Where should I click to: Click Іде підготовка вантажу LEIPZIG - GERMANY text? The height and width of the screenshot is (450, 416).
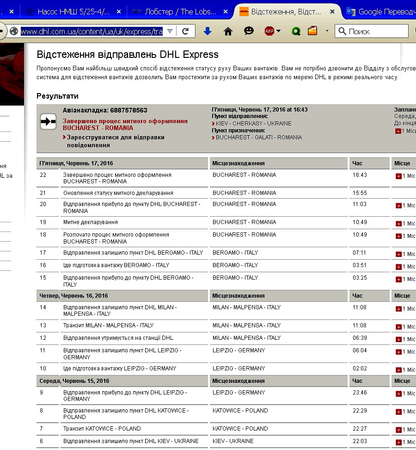(x=119, y=368)
